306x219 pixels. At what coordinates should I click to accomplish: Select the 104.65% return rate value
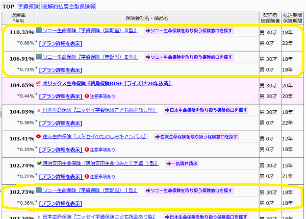pos(22,85)
